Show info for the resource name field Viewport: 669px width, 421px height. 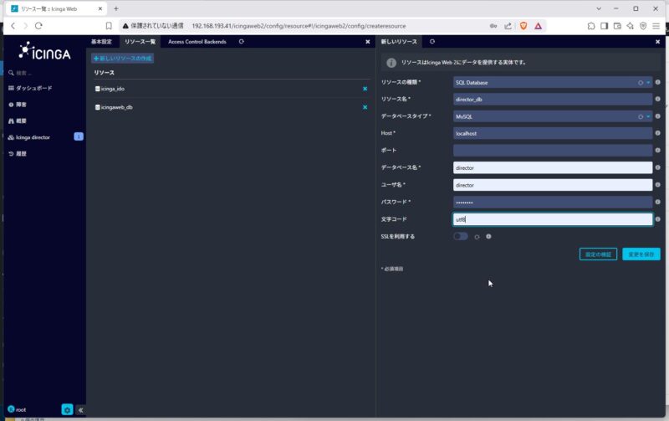[x=657, y=99]
